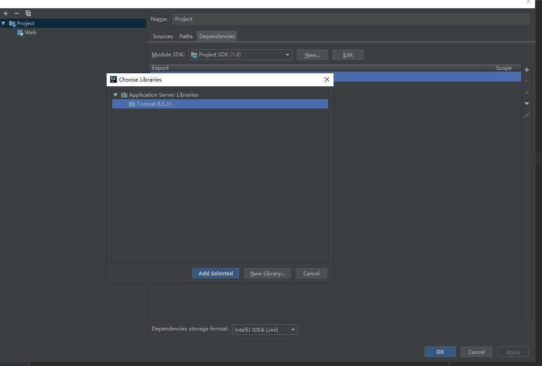Click the remove module minus icon
Image resolution: width=542 pixels, height=366 pixels.
[17, 13]
